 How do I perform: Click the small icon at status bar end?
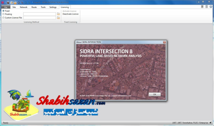211,122
